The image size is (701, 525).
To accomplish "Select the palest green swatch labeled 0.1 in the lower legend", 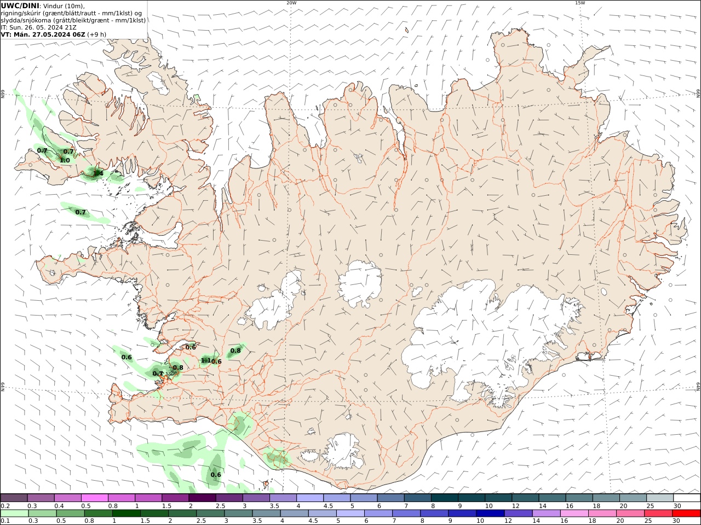I will click(x=15, y=514).
